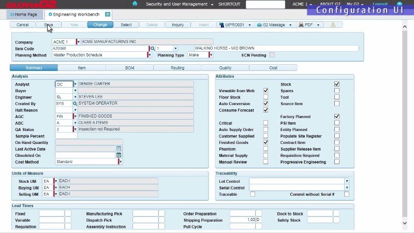Uncheck the Factory Planned checkbox

tap(337, 116)
